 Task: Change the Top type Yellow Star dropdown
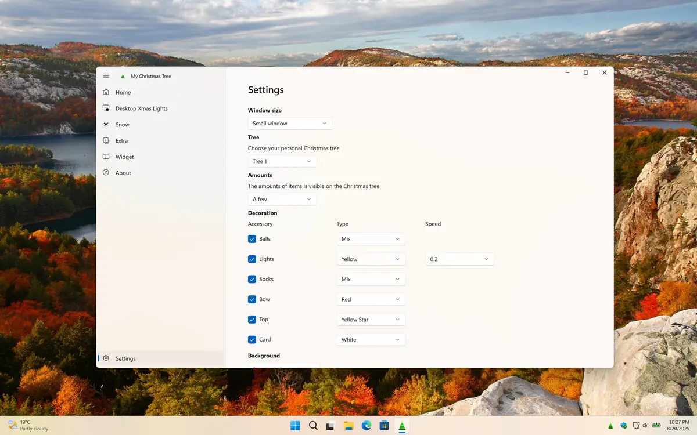click(x=371, y=320)
